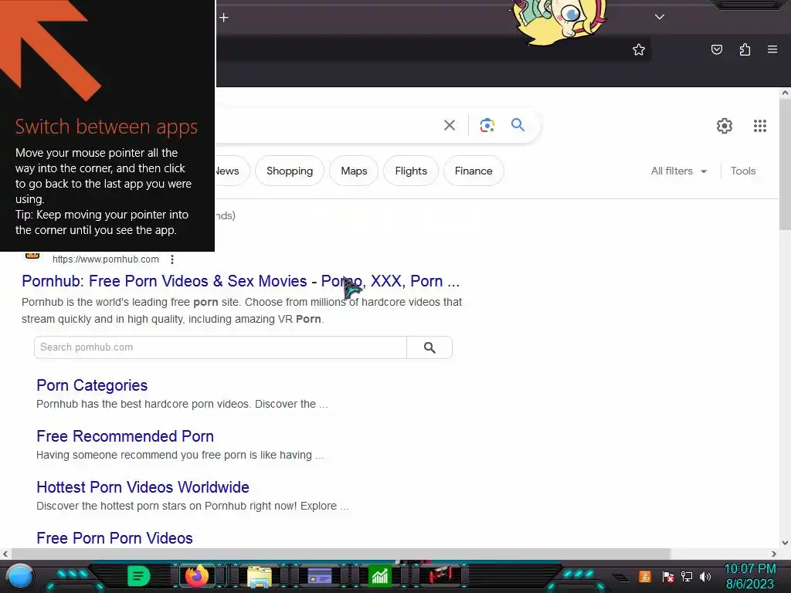Submit the search with blue magnifier icon
Viewport: 791px width, 593px height.
click(518, 124)
